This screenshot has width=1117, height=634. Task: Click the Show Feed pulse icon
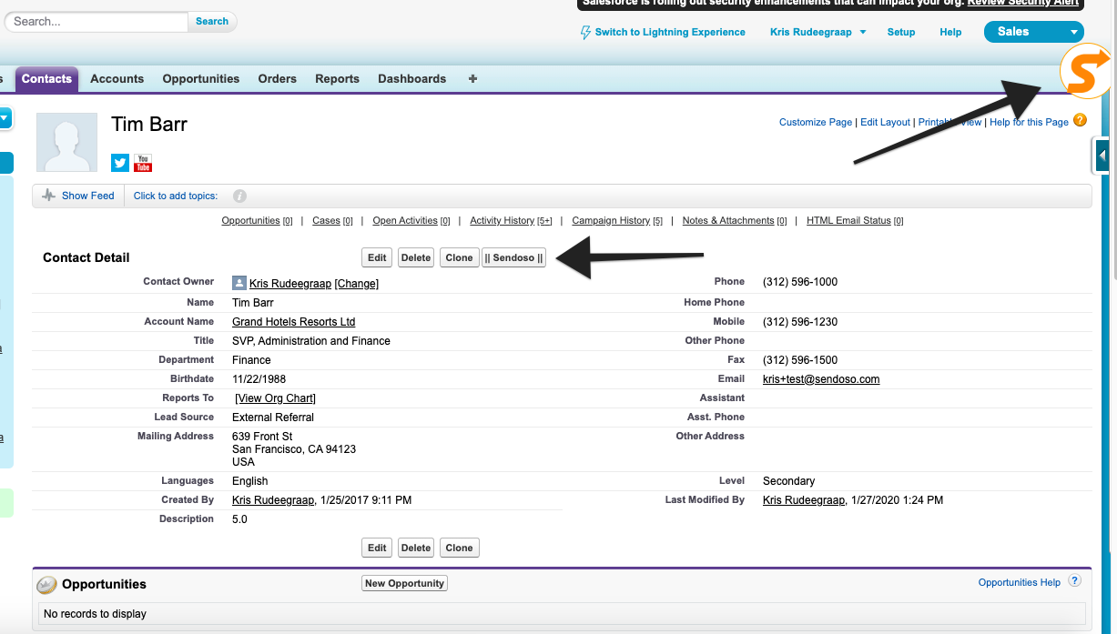(49, 196)
